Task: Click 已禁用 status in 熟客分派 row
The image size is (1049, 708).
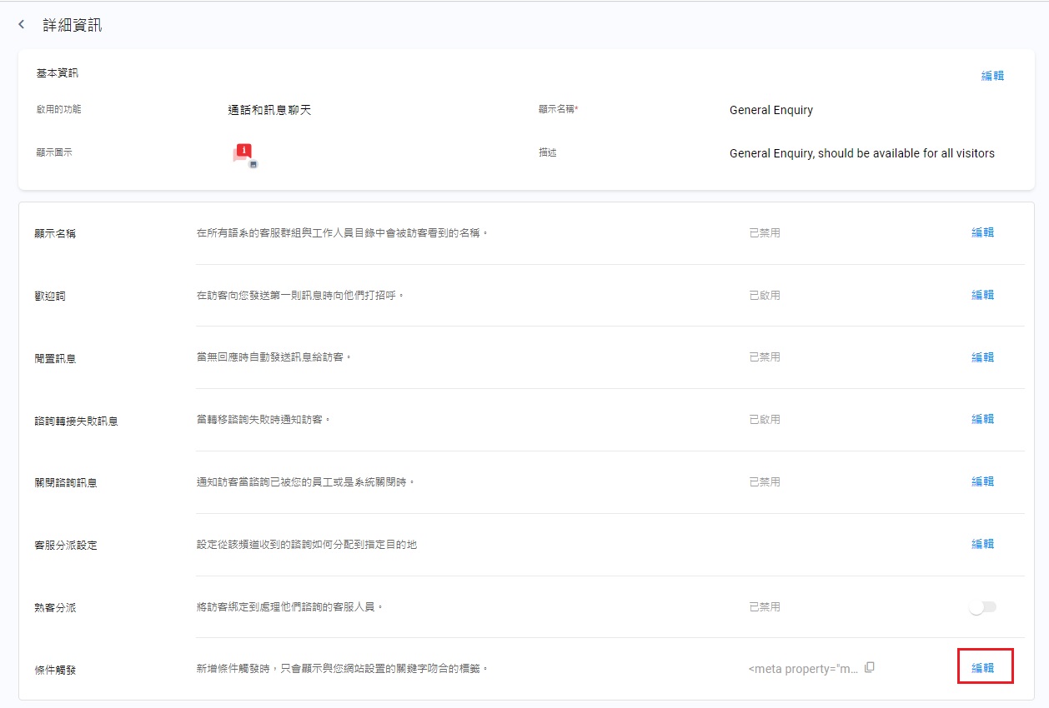Action: pyautogui.click(x=765, y=606)
